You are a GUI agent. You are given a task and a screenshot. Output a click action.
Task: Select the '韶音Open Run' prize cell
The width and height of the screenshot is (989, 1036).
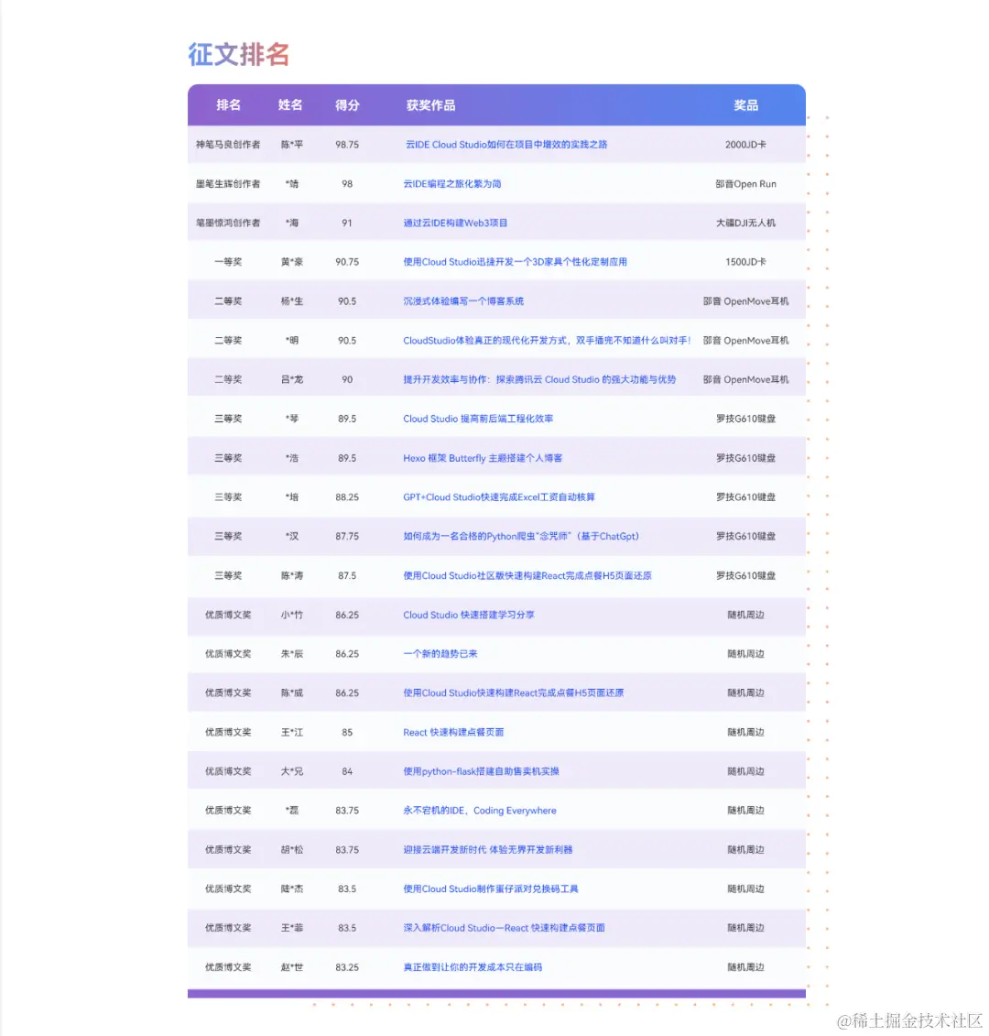coord(746,184)
